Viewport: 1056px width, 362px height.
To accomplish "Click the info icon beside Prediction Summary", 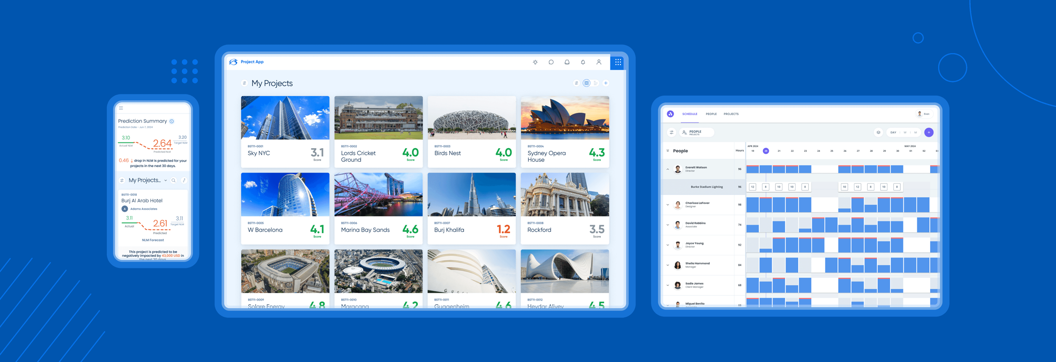I will (172, 121).
